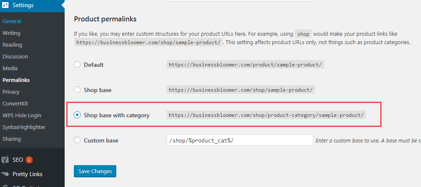
Task: Open the Yoast SEO menu icon
Action: click(x=5, y=160)
